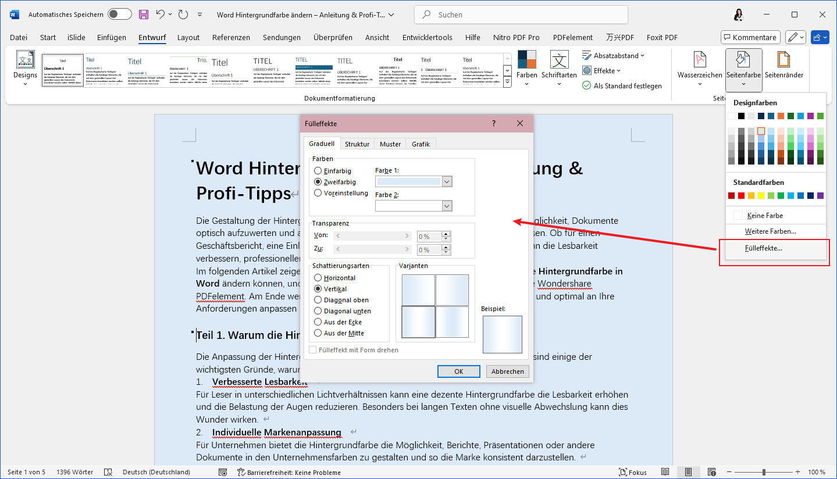Click the zoom out minus icon
The width and height of the screenshot is (837, 479).
pyautogui.click(x=728, y=472)
